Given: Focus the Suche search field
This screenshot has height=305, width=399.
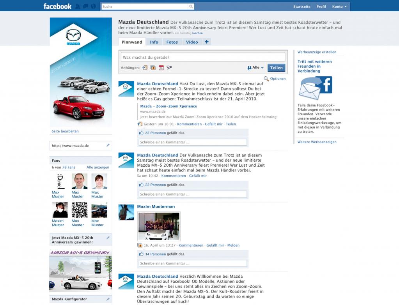Looking at the screenshot, I should pos(145,7).
